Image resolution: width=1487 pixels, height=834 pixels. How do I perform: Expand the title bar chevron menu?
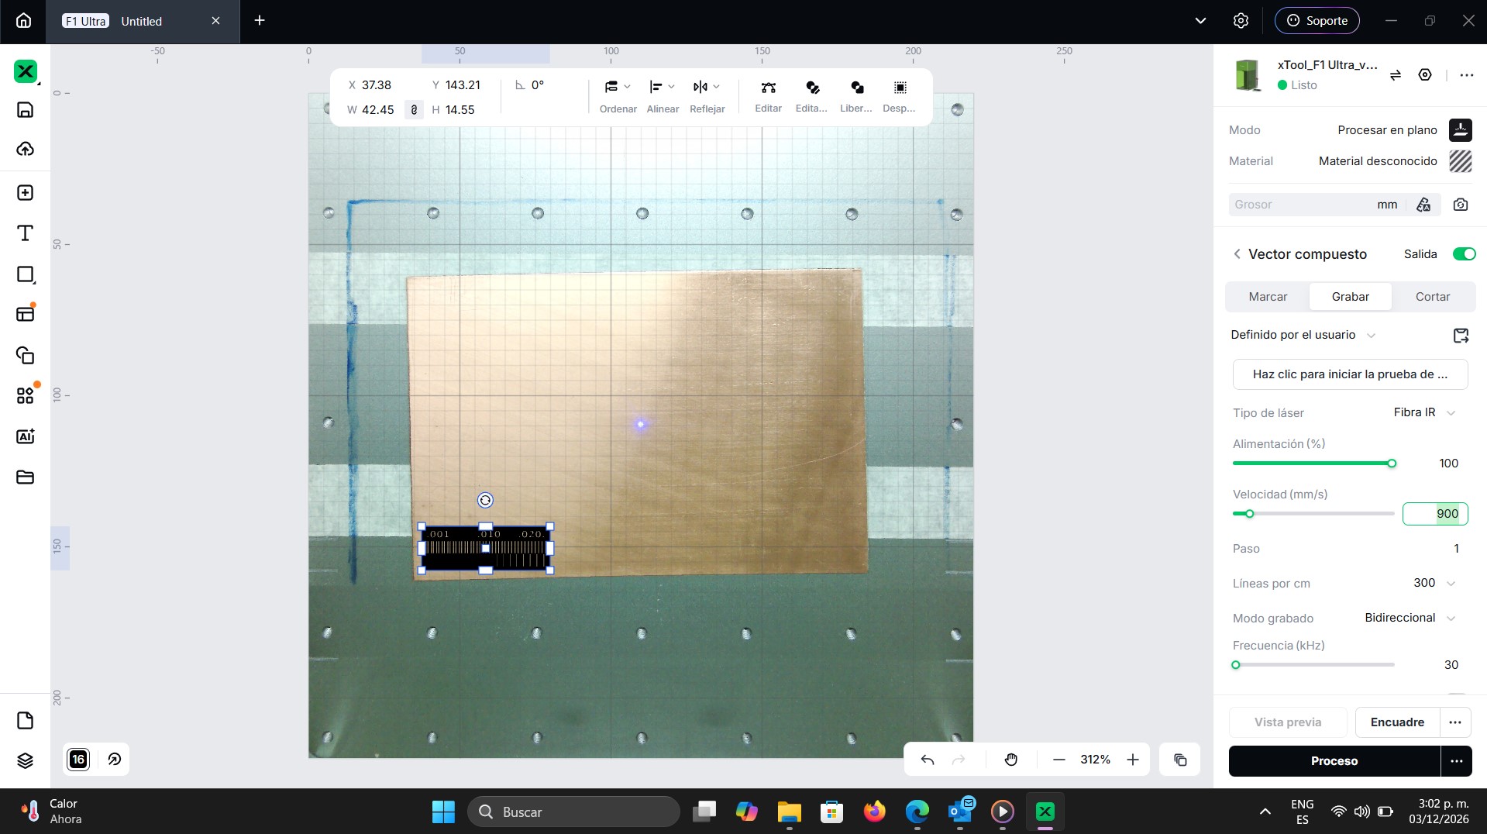pyautogui.click(x=1200, y=21)
